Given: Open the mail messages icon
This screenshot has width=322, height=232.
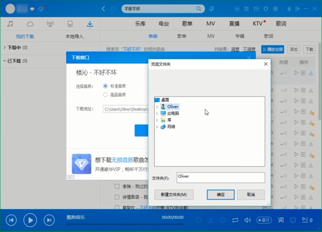Looking at the screenshot, I should [256, 9].
